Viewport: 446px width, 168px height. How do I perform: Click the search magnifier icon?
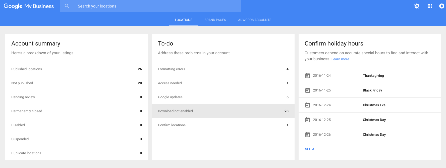coord(67,6)
